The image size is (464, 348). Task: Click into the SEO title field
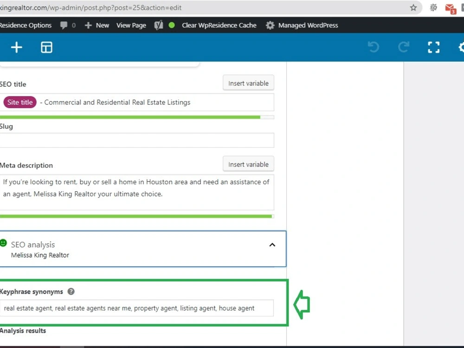pos(137,103)
